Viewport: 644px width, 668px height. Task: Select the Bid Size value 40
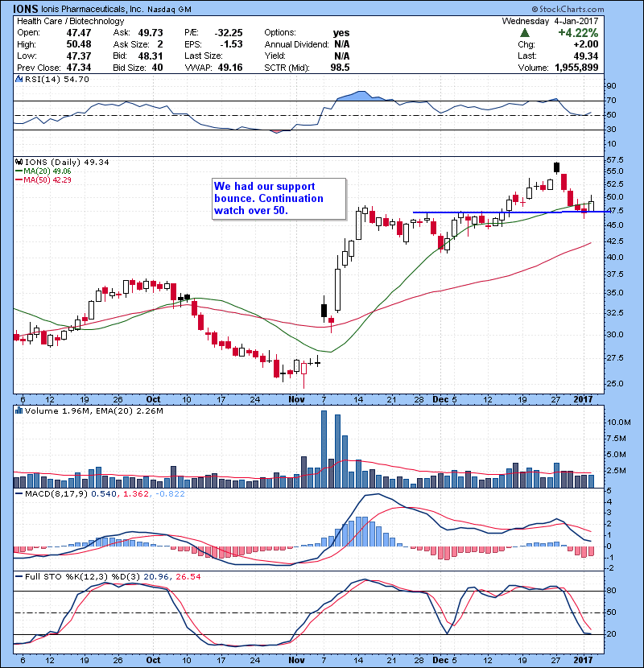(157, 68)
